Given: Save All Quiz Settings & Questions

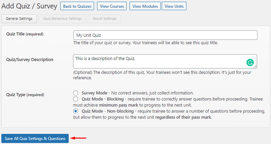Looking at the screenshot, I should tap(35, 139).
